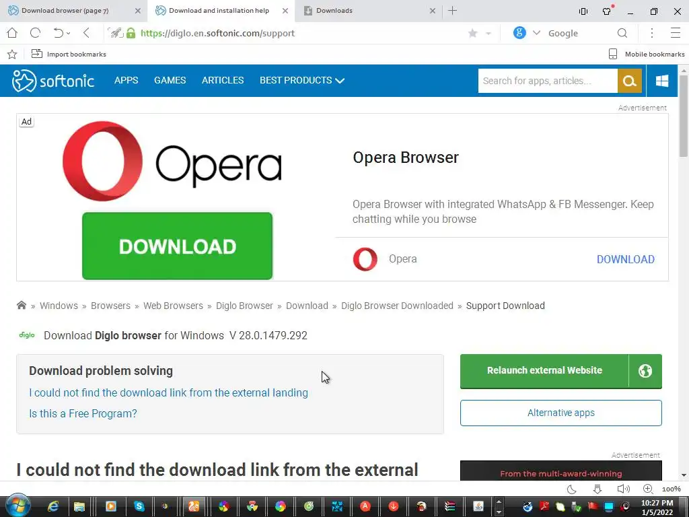
Task: Click the orange search magnifier button
Action: pos(630,81)
